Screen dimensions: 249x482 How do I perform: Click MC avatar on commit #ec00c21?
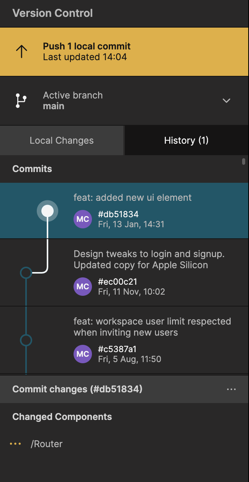pos(83,287)
